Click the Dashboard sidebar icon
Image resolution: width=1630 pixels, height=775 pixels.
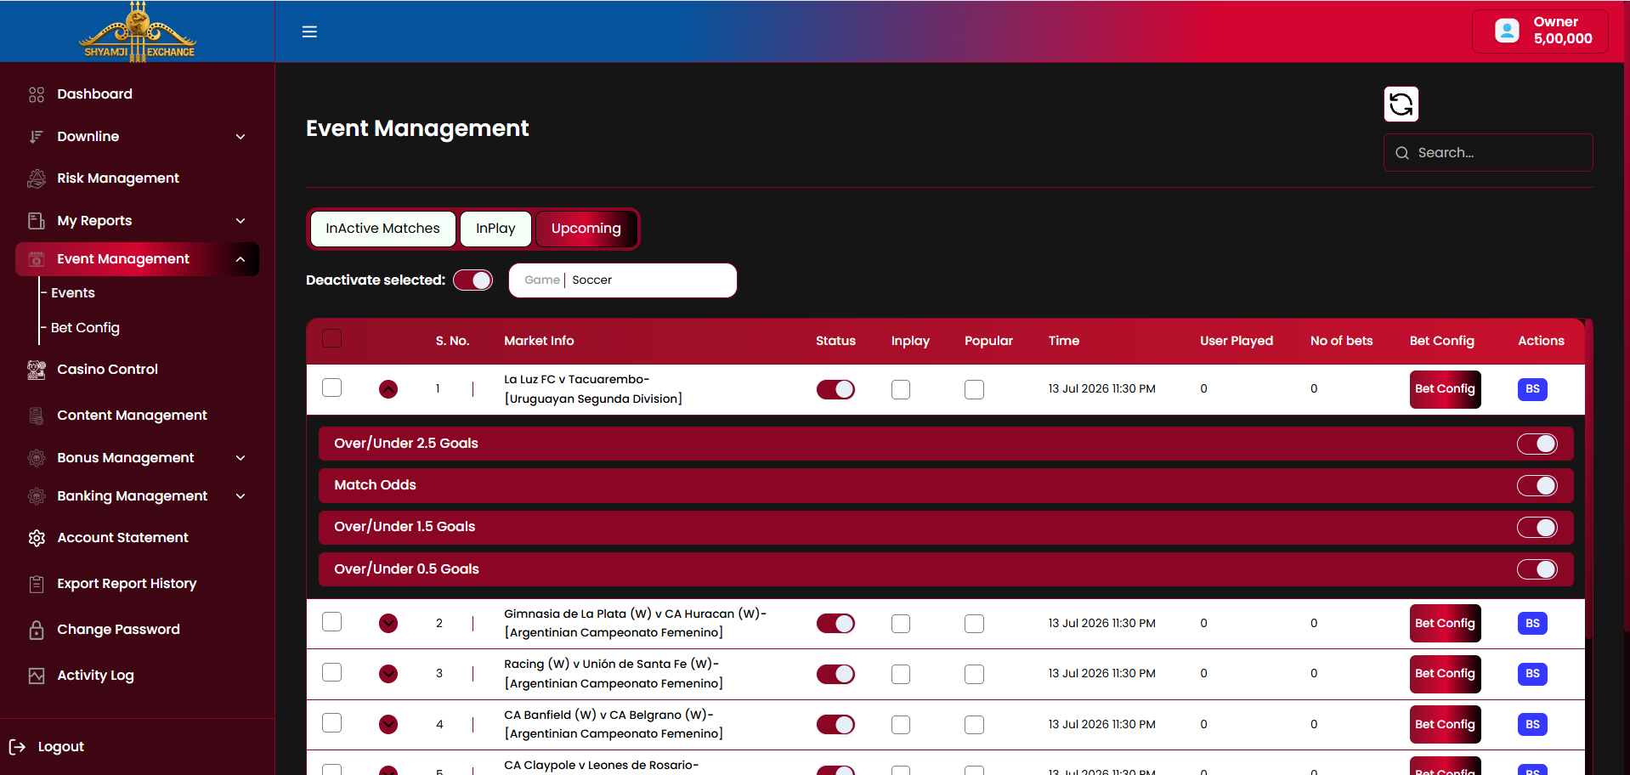click(x=37, y=94)
